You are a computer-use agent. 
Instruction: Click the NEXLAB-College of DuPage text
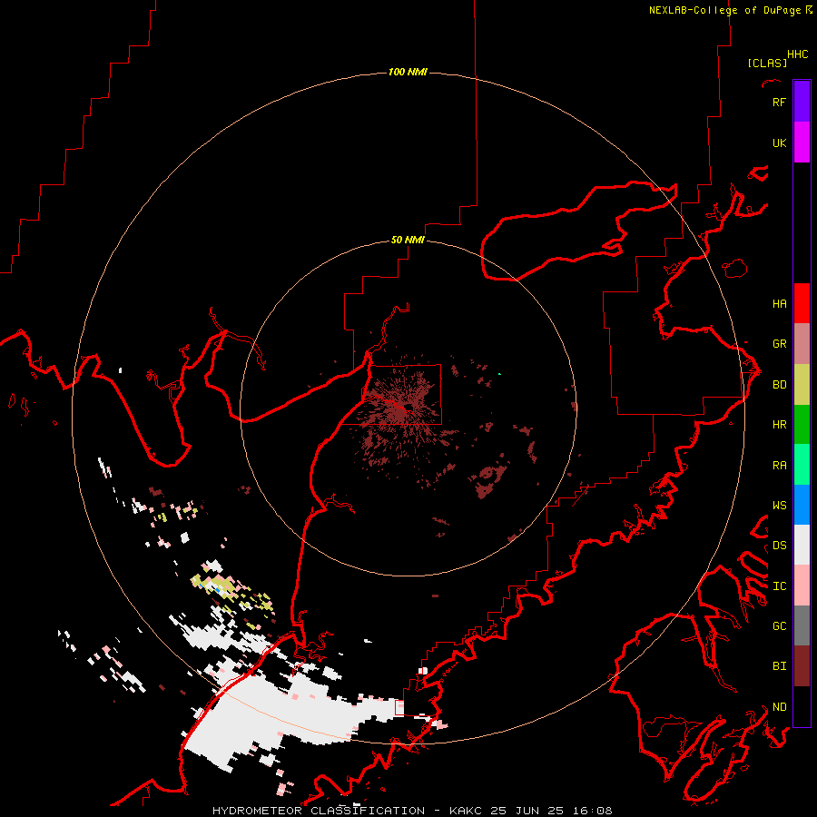pyautogui.click(x=724, y=10)
